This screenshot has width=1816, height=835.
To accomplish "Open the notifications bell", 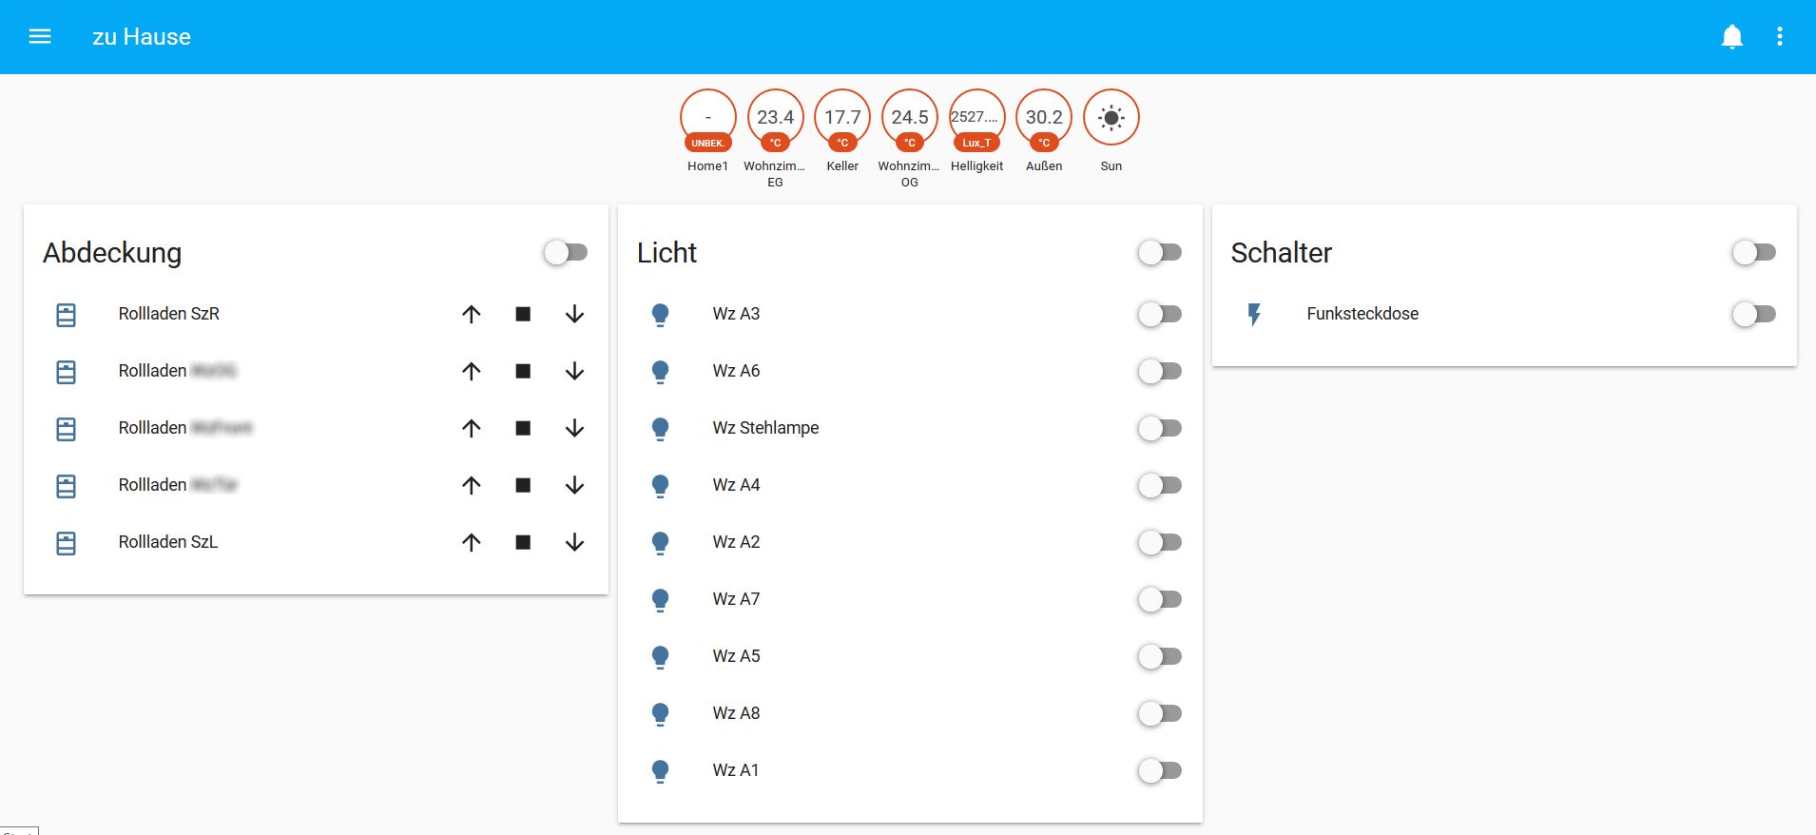I will (1731, 36).
